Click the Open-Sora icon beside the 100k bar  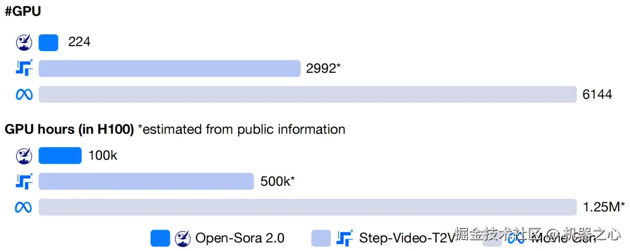[24, 155]
